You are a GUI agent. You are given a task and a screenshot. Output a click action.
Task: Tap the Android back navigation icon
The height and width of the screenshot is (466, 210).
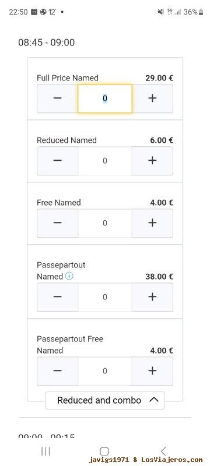tap(163, 451)
